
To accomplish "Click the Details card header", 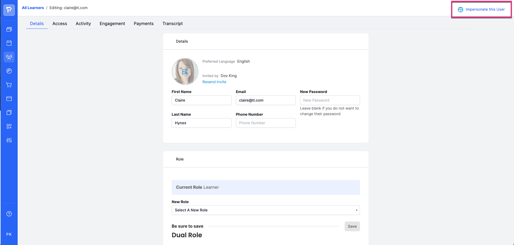I will (266, 41).
